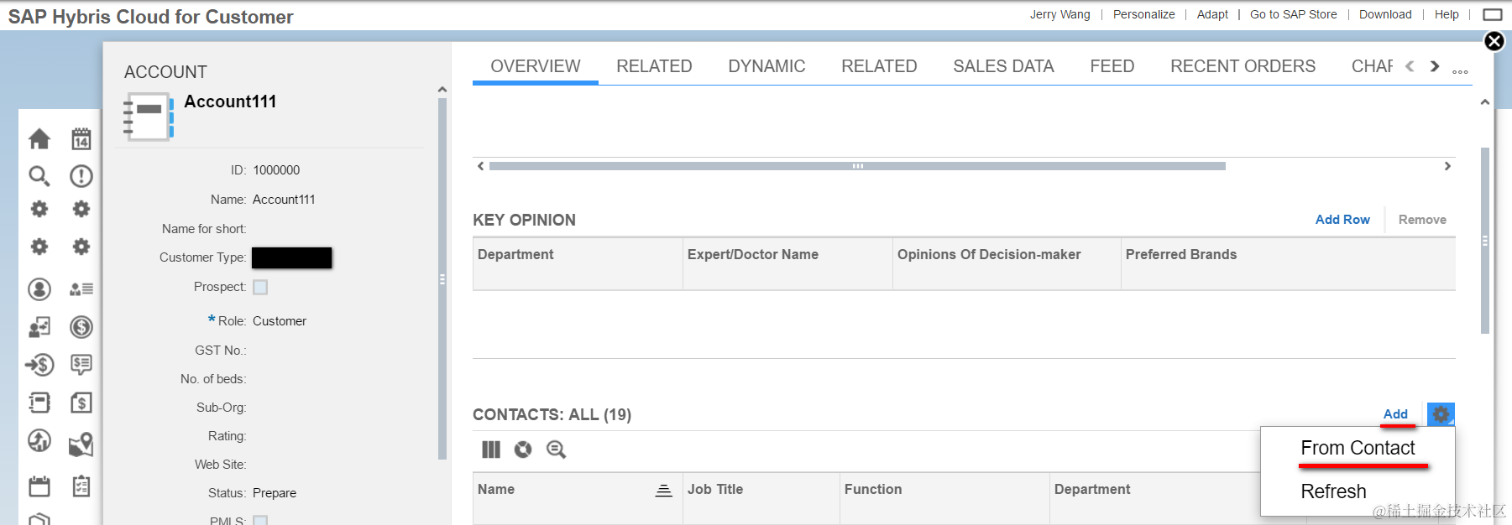Click the Add link for Contacts
This screenshot has width=1512, height=525.
(x=1395, y=414)
